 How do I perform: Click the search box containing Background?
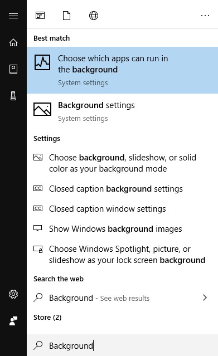(x=122, y=345)
